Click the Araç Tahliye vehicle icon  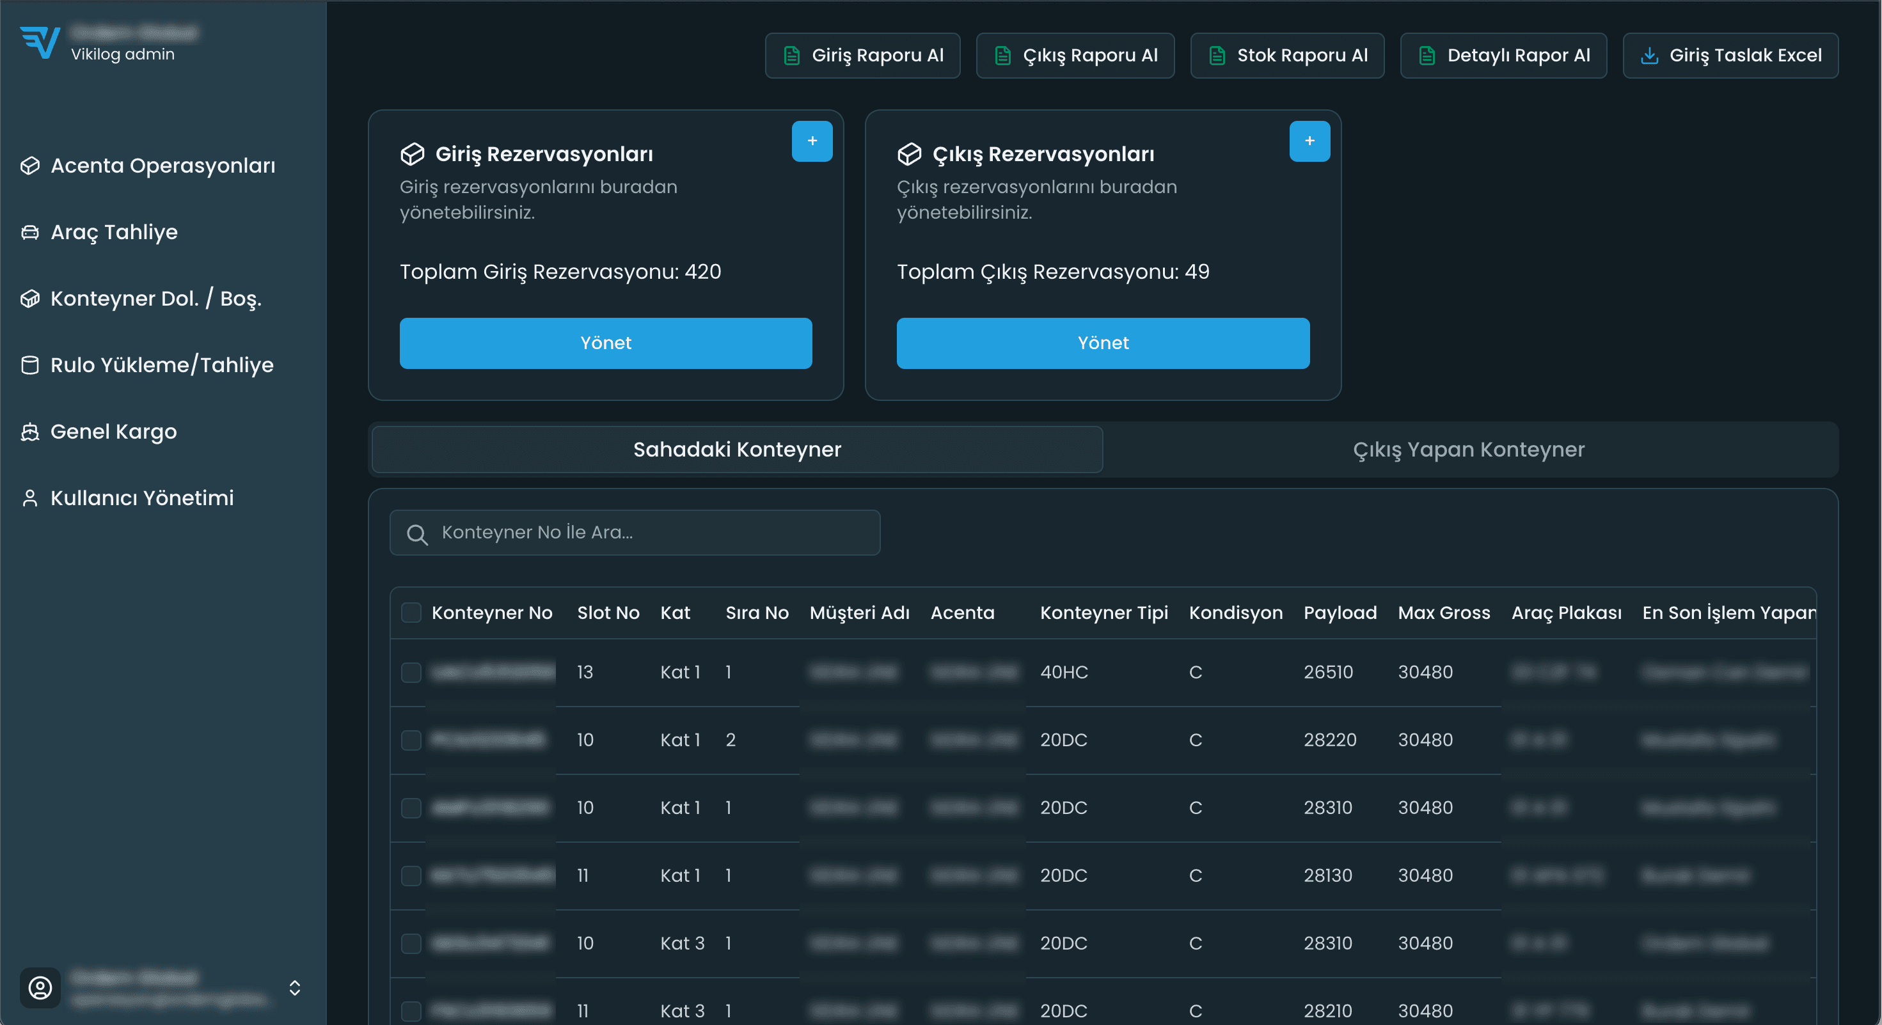[30, 232]
